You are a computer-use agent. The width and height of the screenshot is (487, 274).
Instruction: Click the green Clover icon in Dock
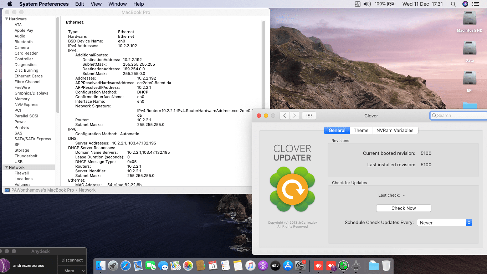pyautogui.click(x=343, y=266)
